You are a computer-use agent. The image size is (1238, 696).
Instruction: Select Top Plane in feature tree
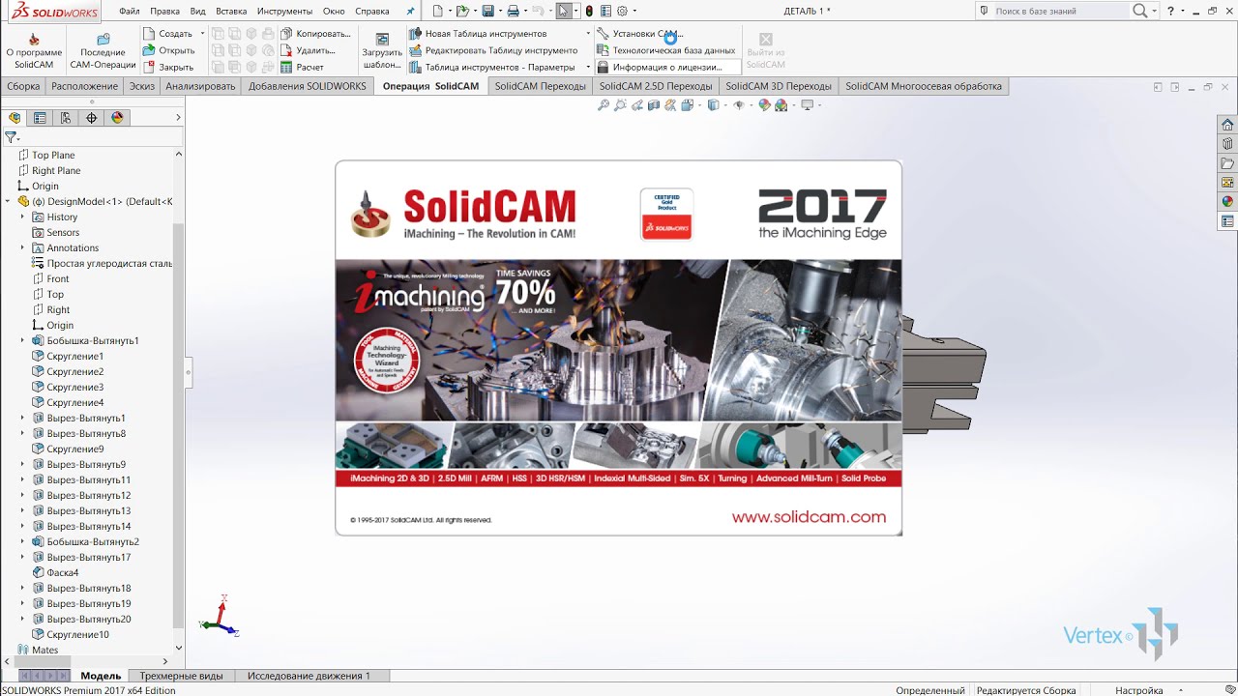click(53, 155)
